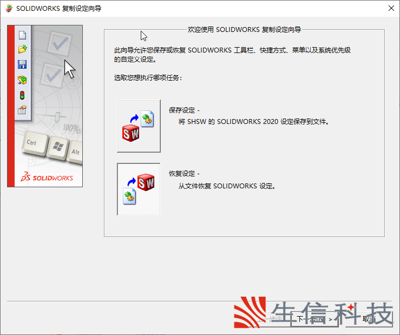
Task: Select the Save Settings icon button
Action: (x=139, y=126)
